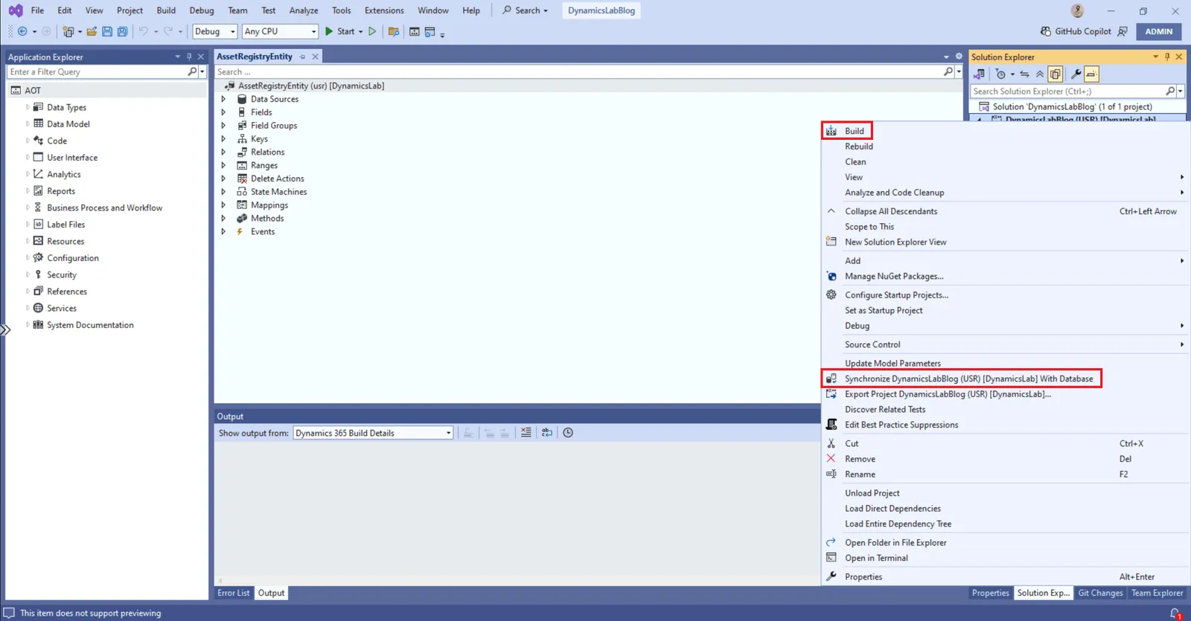Viewport: 1191px width, 621px height.
Task: Select the State Machines tree item
Action: pyautogui.click(x=278, y=192)
